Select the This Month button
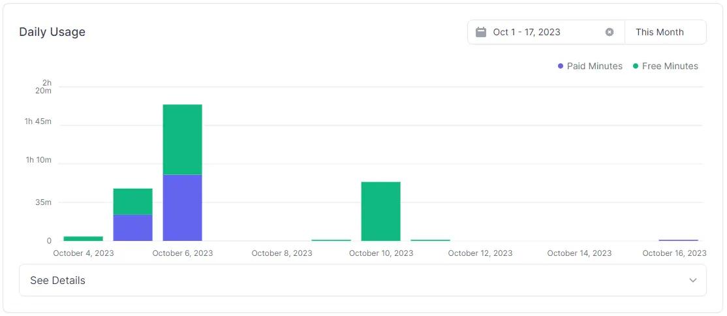This screenshot has height=316, width=727. [660, 32]
